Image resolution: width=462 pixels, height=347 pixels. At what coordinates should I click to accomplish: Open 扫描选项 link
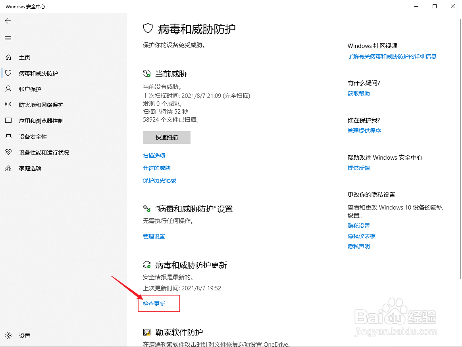(x=154, y=156)
